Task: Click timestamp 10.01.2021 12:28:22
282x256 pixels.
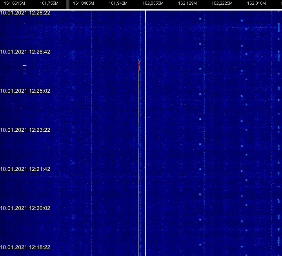Action: [x=25, y=13]
